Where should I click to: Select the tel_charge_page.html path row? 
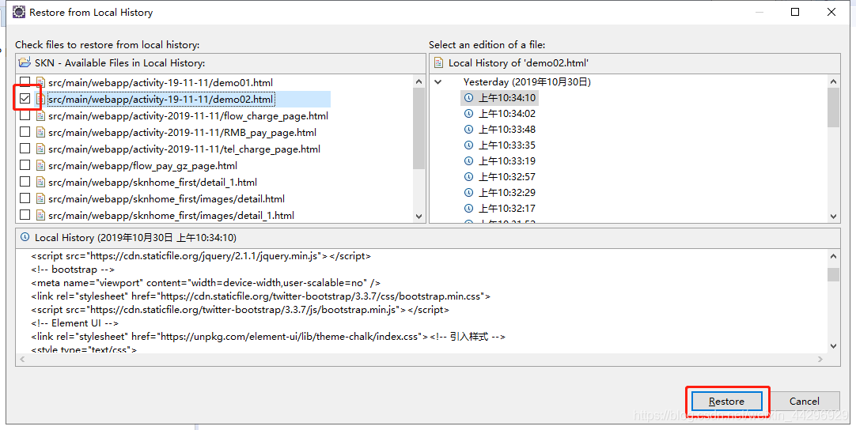[x=184, y=149]
